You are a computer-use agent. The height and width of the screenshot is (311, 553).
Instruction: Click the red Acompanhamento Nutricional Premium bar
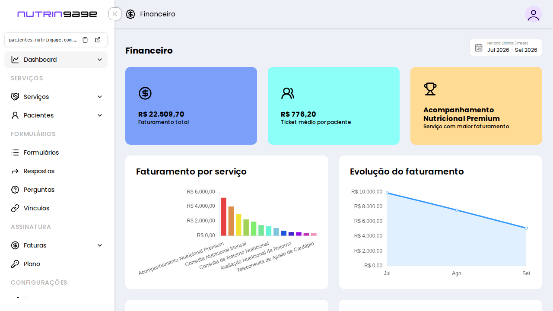coord(223,216)
